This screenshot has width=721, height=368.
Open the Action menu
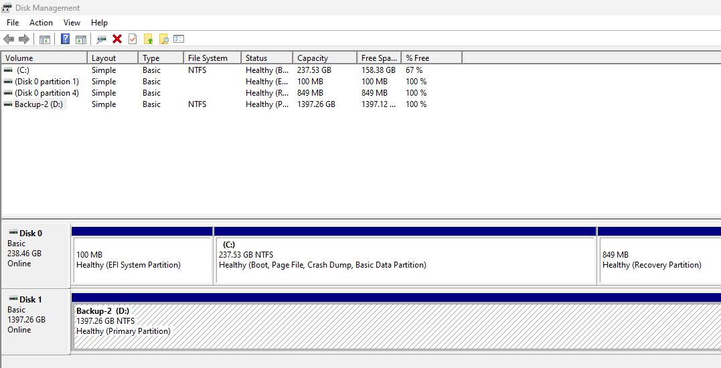41,23
